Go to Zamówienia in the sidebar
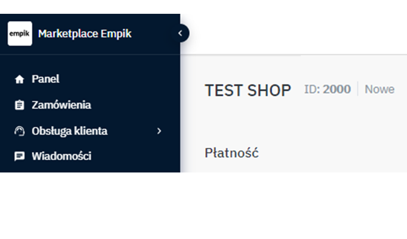This screenshot has height=239, width=407. pos(61,105)
